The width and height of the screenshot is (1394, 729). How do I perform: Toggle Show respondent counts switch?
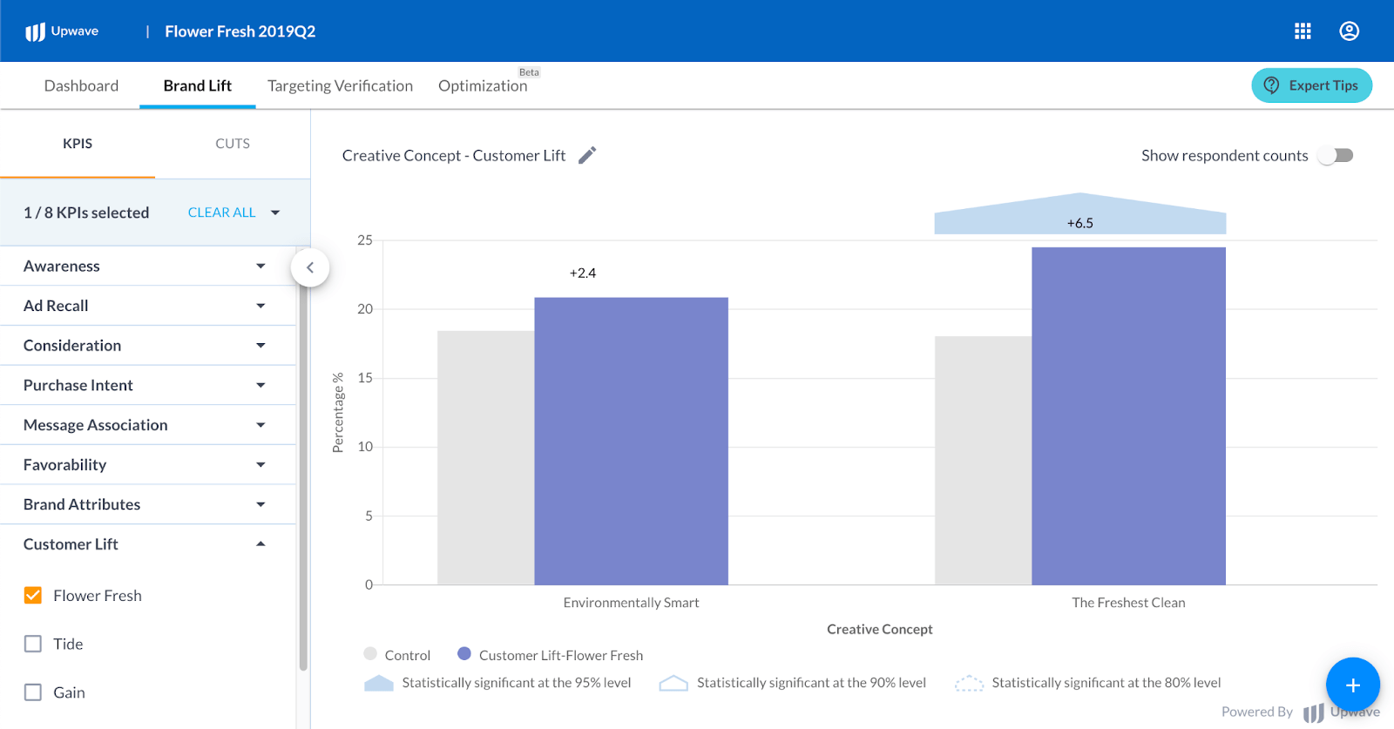click(x=1335, y=155)
